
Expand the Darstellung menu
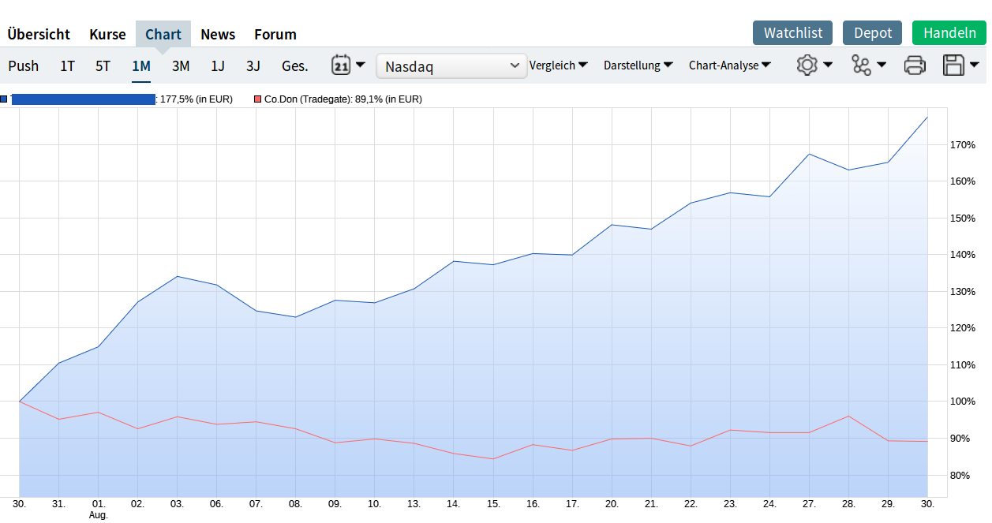coord(638,65)
